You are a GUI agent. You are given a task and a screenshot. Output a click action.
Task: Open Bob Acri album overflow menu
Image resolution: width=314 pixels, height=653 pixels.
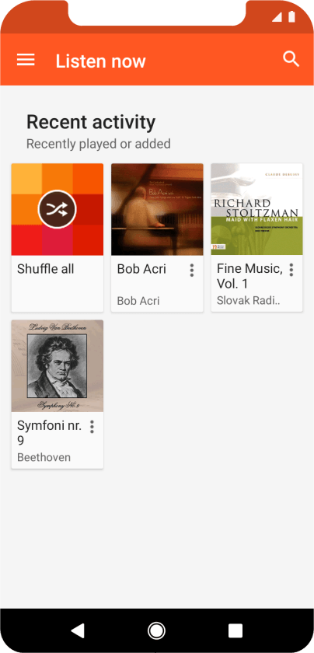point(191,270)
